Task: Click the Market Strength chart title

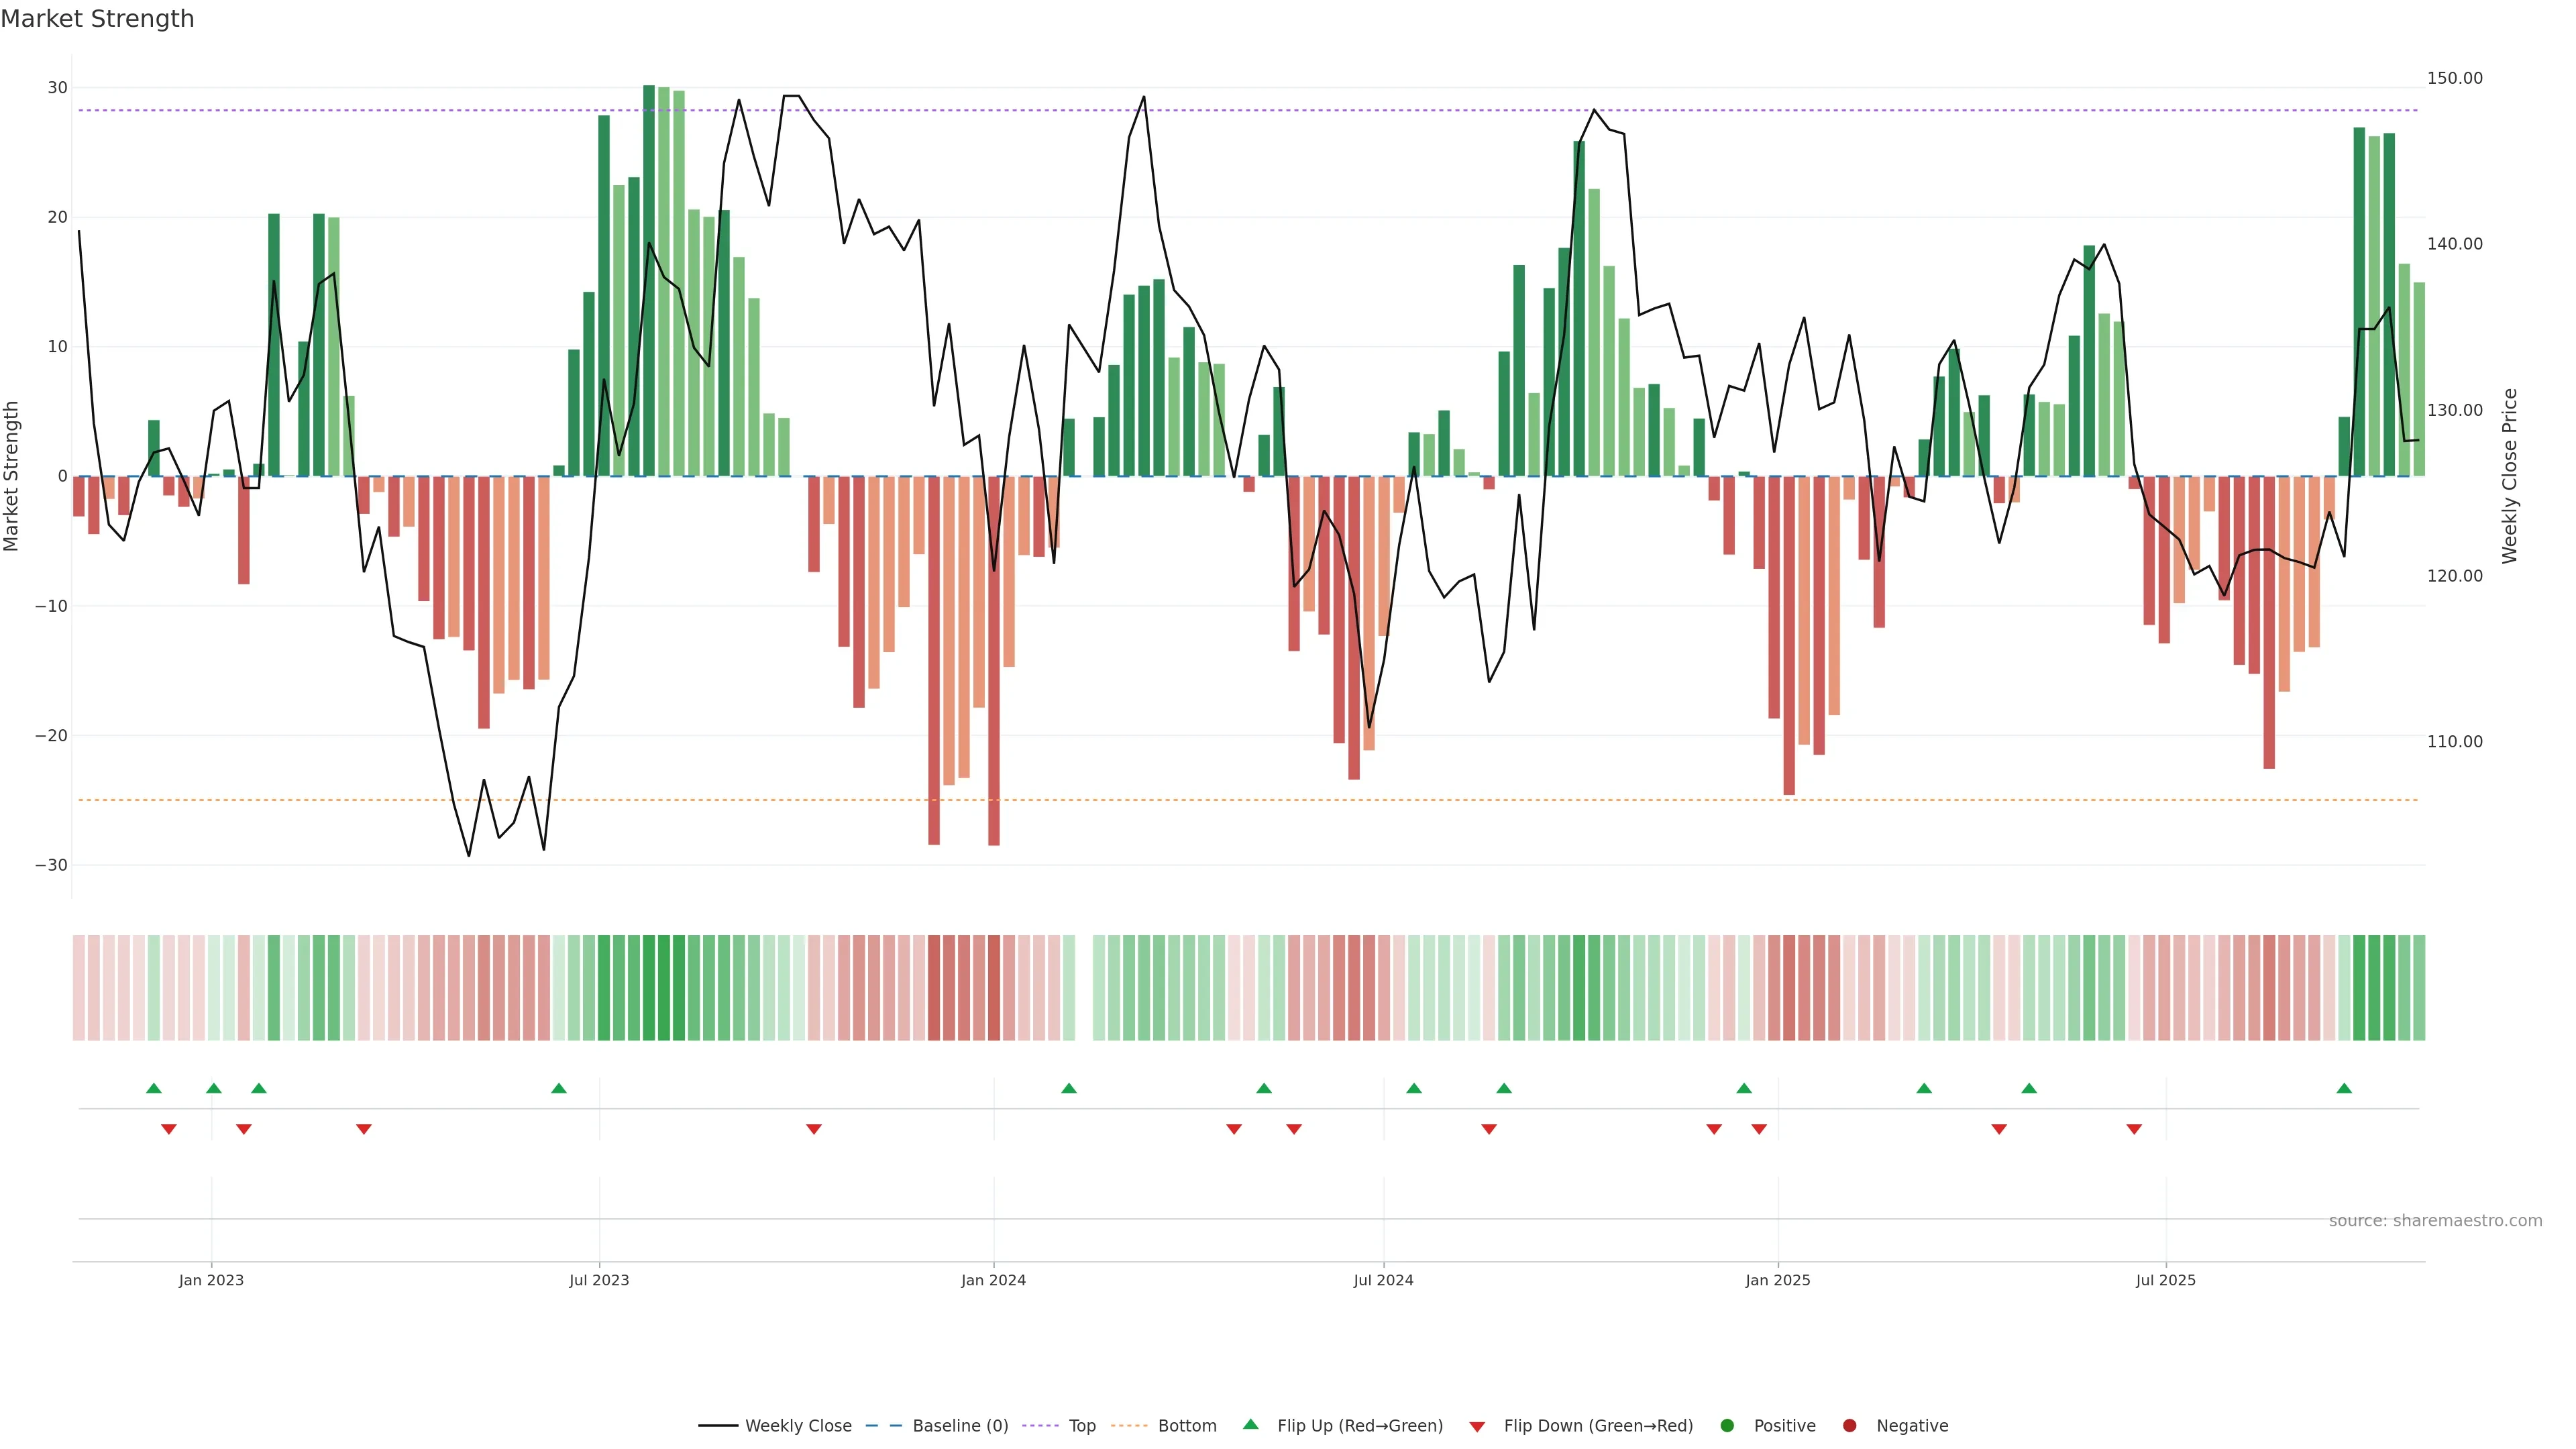Action: (x=97, y=19)
